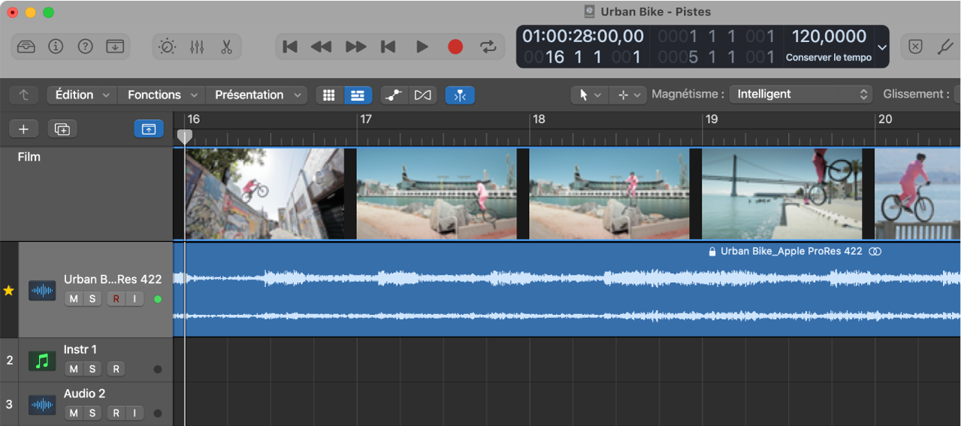Solo the Instr 1 track
The image size is (961, 426).
(92, 369)
